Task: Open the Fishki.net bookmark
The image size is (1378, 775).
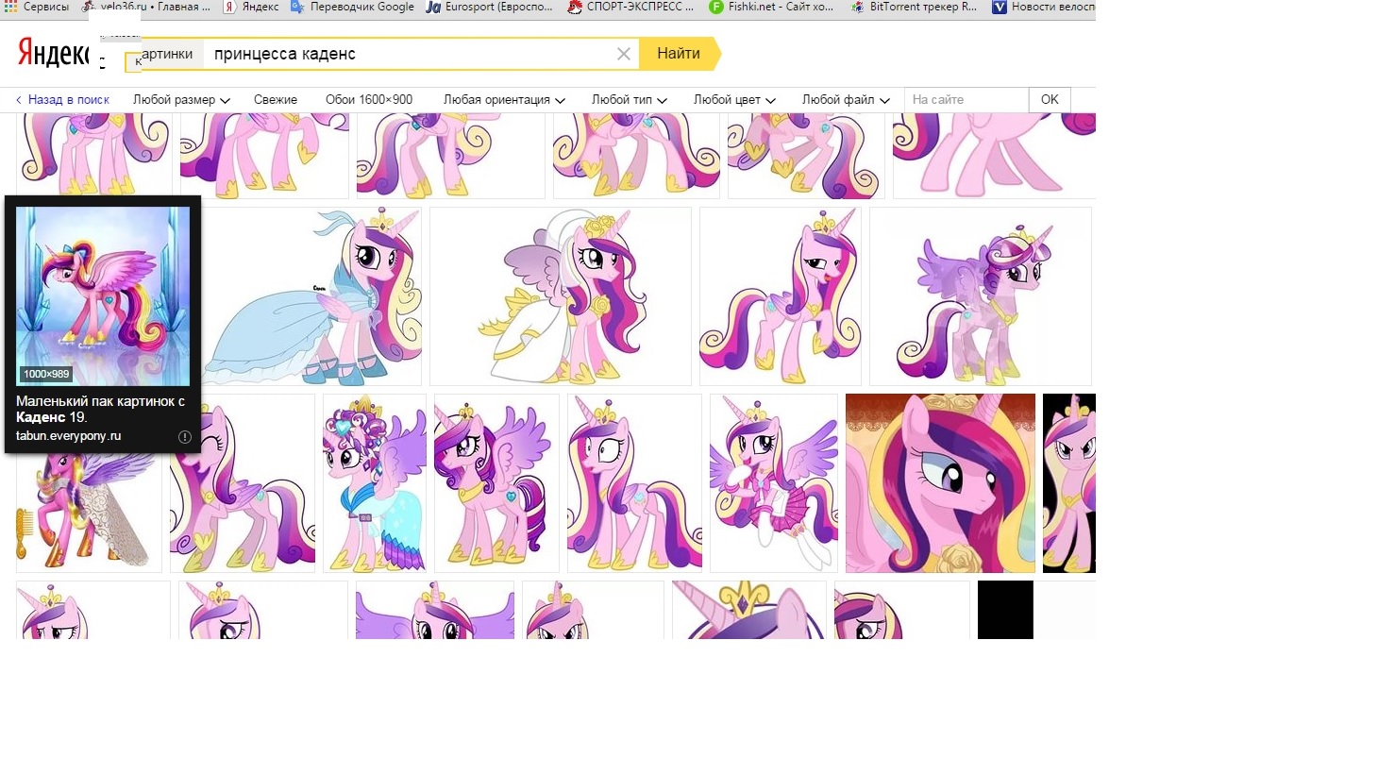Action: coord(772,7)
